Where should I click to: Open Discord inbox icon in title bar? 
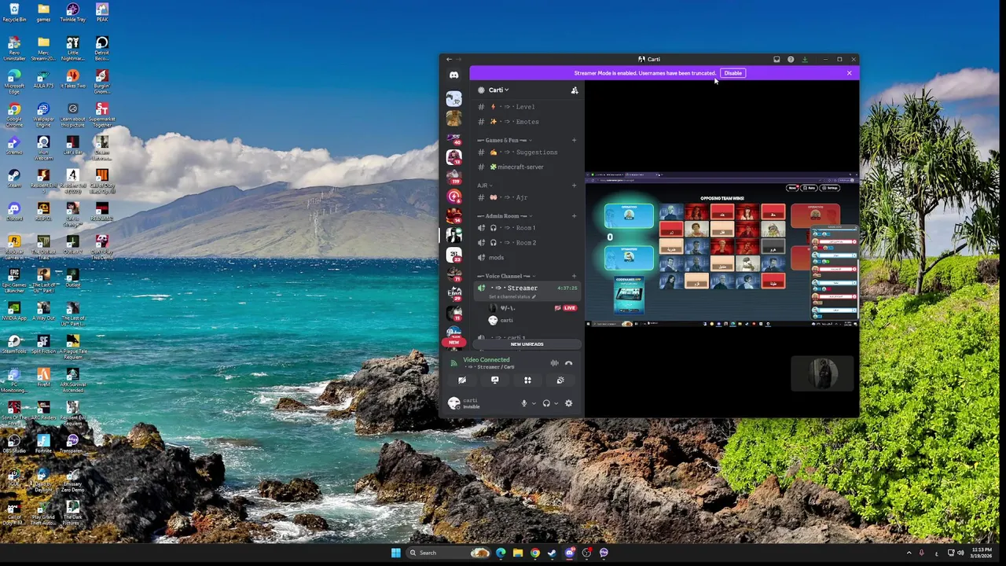pyautogui.click(x=777, y=59)
